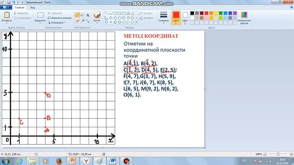Open the Help question mark icon
294x165 pixels.
[x=292, y=7]
